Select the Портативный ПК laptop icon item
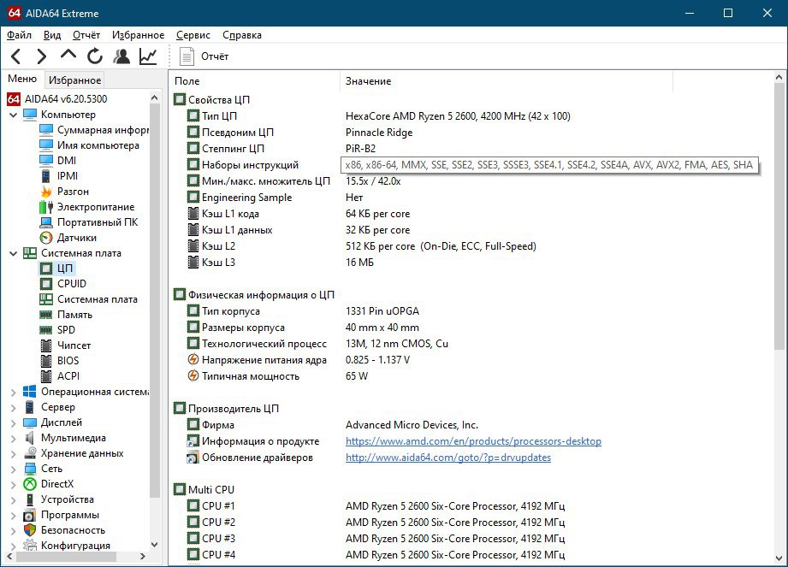The width and height of the screenshot is (788, 567). 46,222
